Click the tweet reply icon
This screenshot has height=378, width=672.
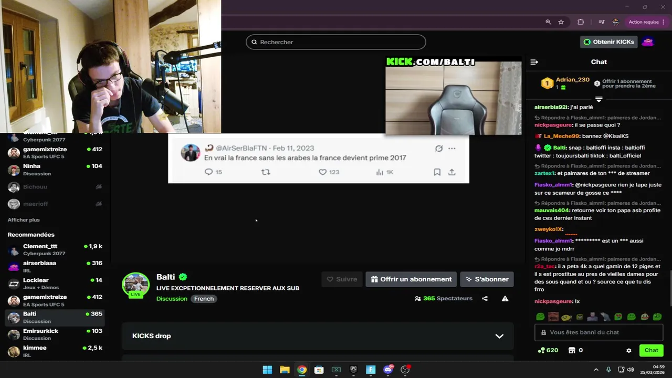point(208,172)
